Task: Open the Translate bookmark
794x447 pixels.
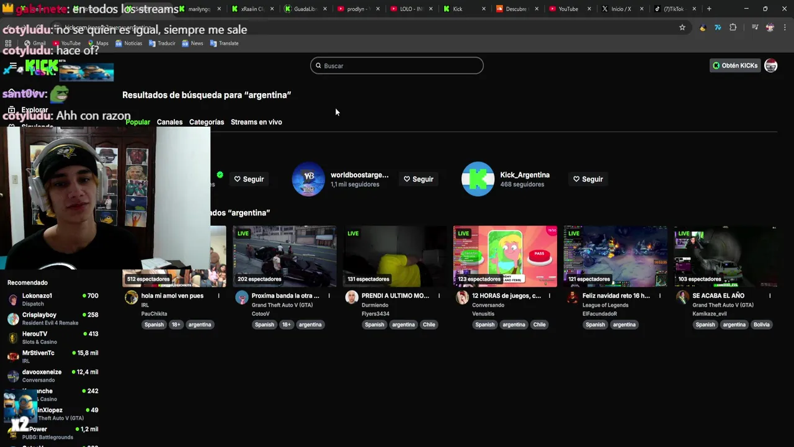Action: (x=224, y=43)
